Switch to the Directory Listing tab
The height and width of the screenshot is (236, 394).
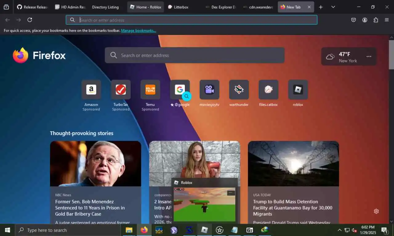(105, 7)
